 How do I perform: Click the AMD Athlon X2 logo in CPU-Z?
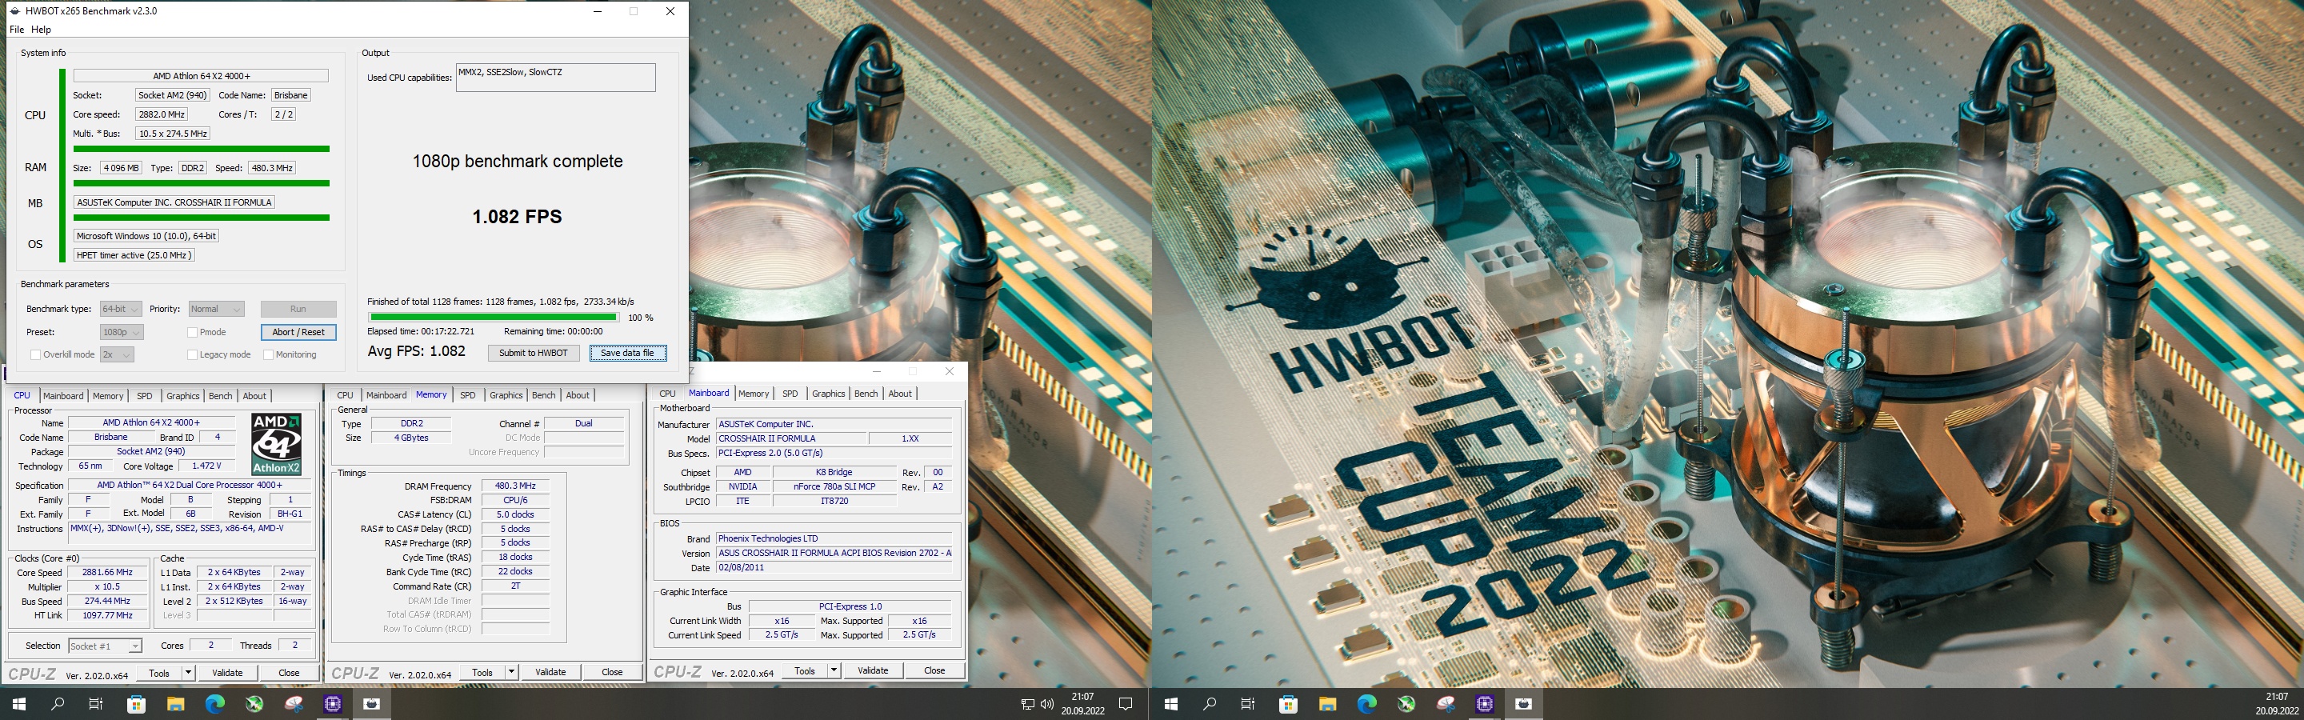point(275,445)
